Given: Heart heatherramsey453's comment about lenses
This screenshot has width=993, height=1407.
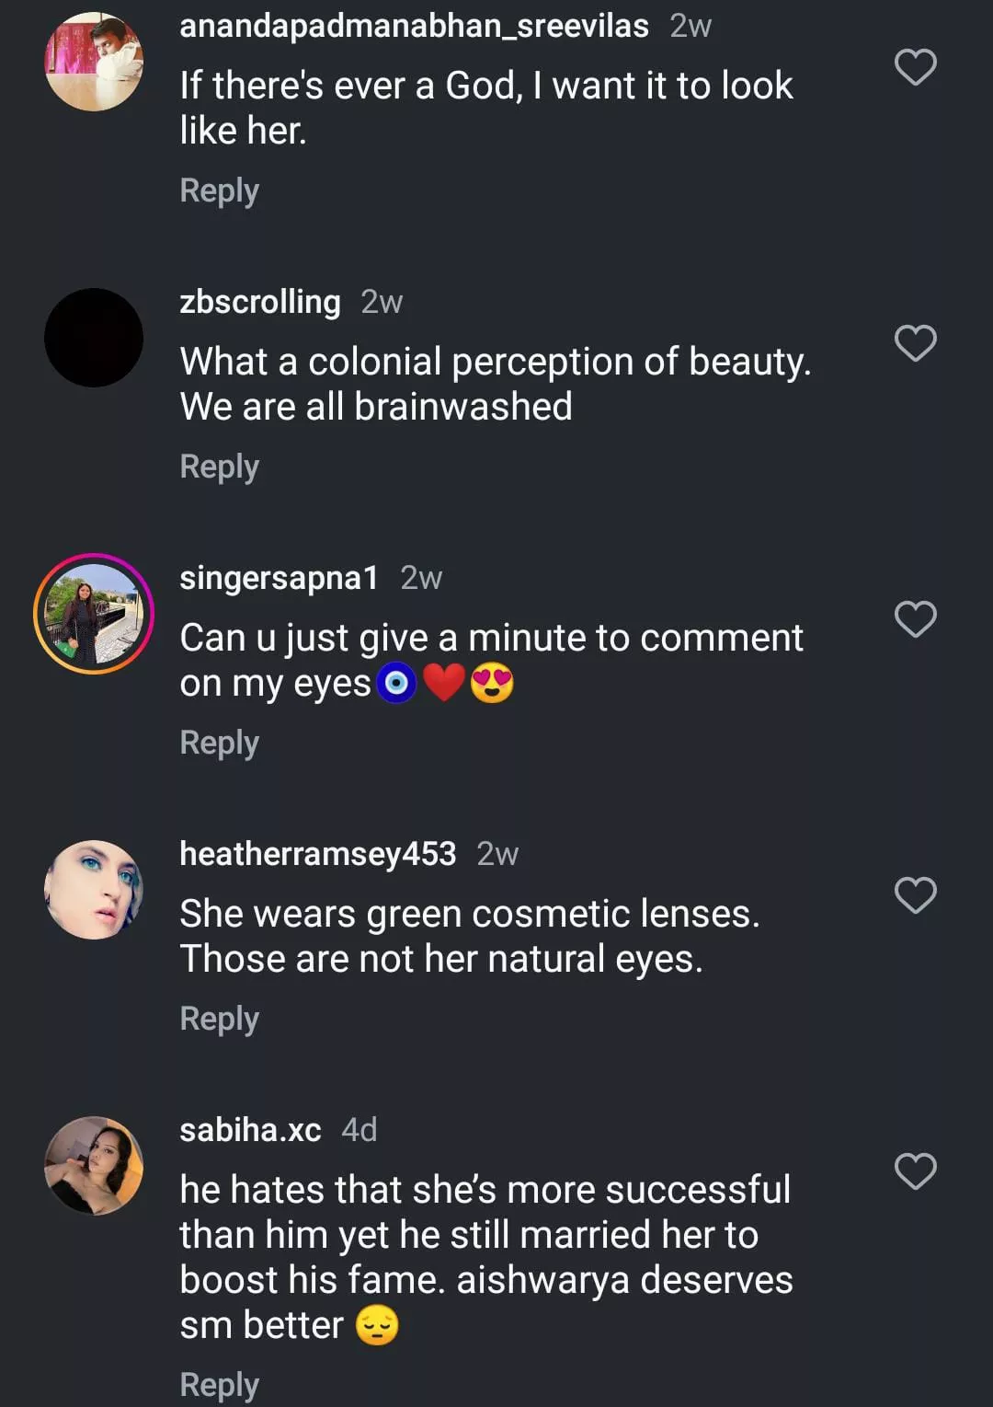Looking at the screenshot, I should pos(915,895).
